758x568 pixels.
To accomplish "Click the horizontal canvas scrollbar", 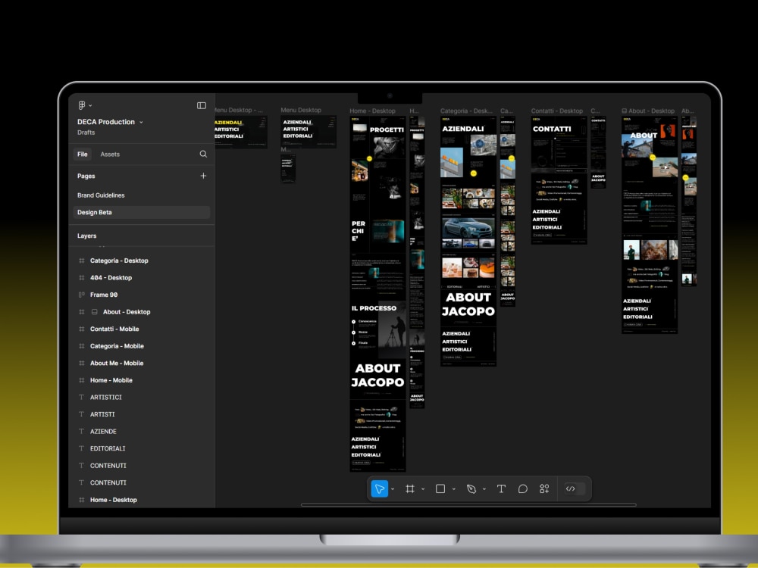I will click(468, 504).
